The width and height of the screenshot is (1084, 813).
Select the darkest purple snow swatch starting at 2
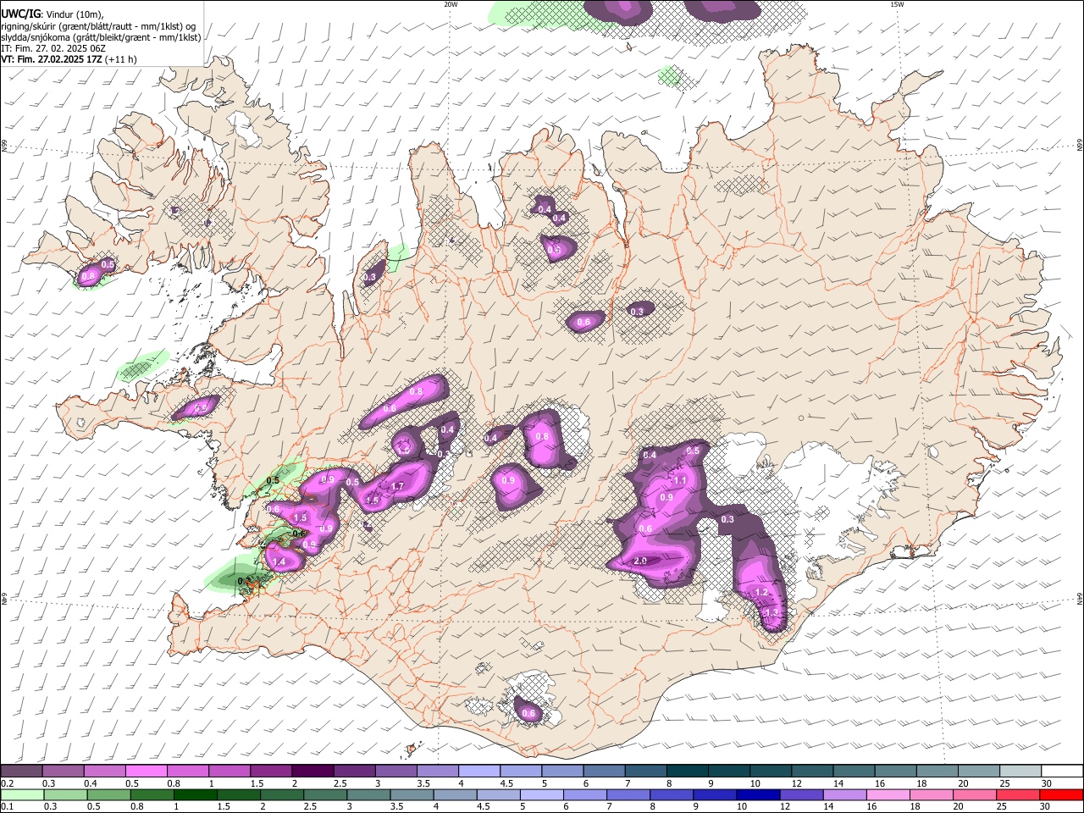pos(312,772)
